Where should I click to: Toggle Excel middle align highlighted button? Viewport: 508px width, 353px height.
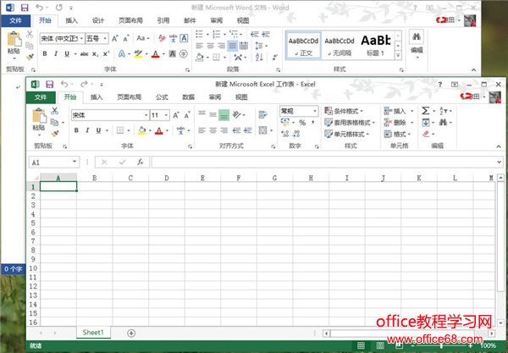224,115
